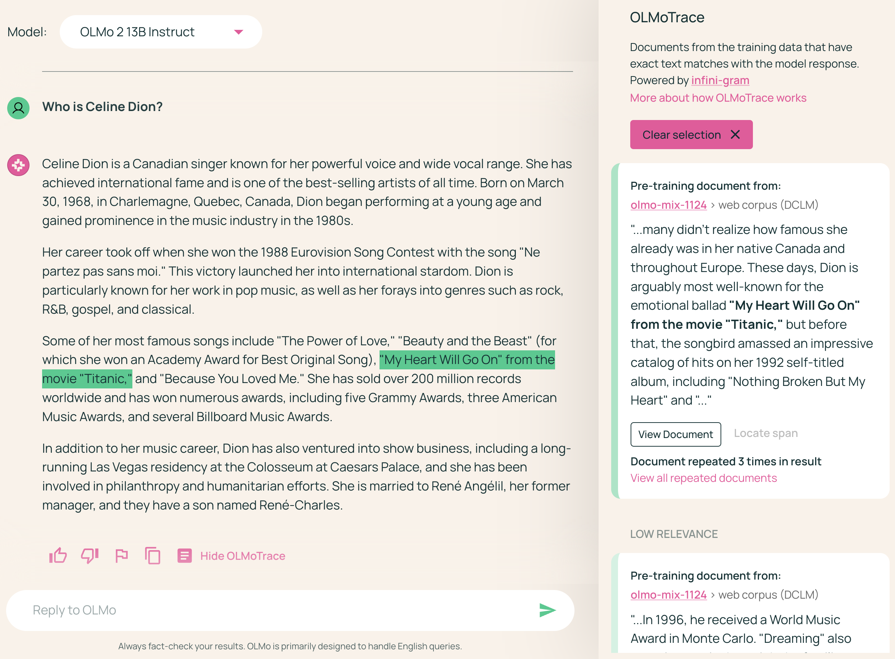Open View Document for first result
This screenshot has height=659, width=895.
675,434
